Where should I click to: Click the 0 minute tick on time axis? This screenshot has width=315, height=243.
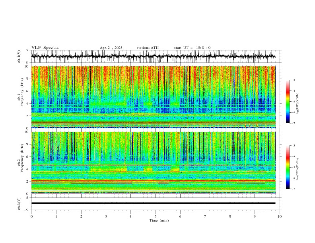pyautogui.click(x=31, y=216)
